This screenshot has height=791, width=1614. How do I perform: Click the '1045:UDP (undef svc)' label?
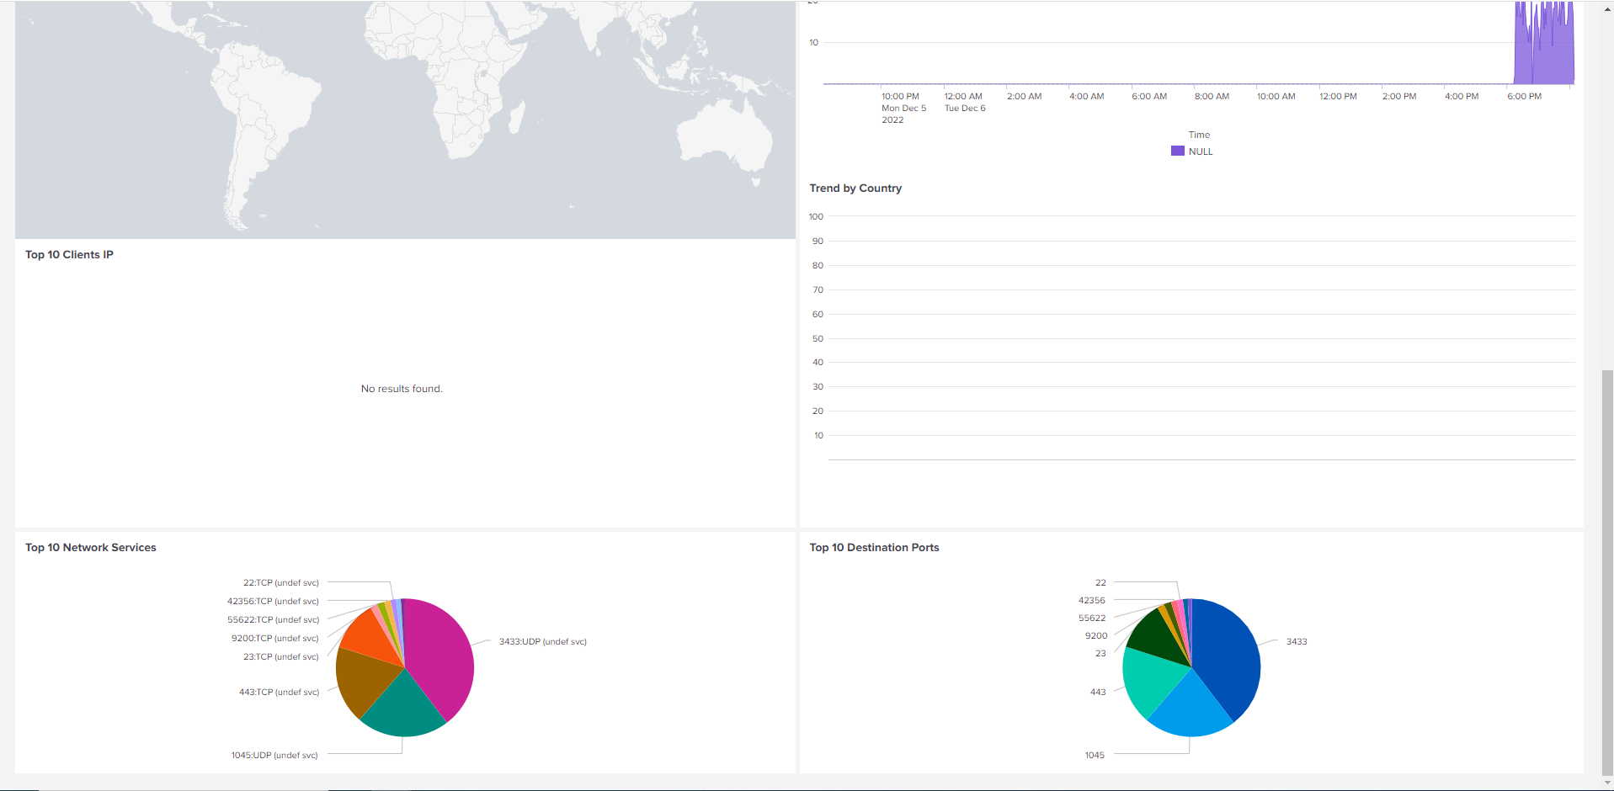click(x=274, y=755)
